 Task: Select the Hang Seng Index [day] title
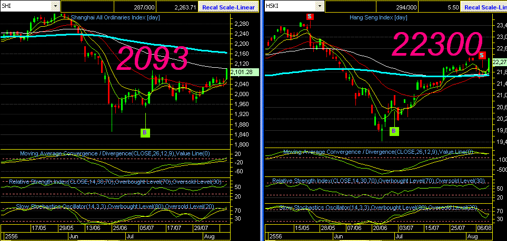[379, 17]
